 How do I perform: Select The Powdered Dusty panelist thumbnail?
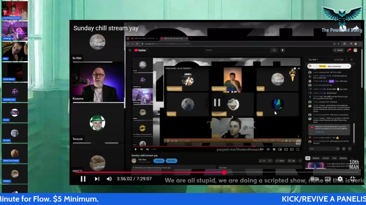pos(15,11)
